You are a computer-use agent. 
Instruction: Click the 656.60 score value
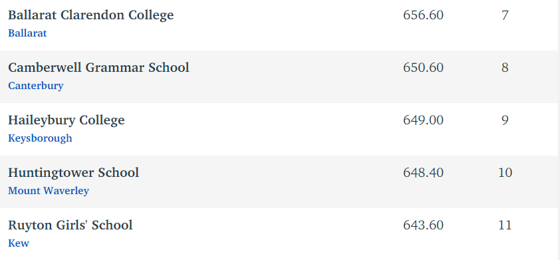(423, 15)
